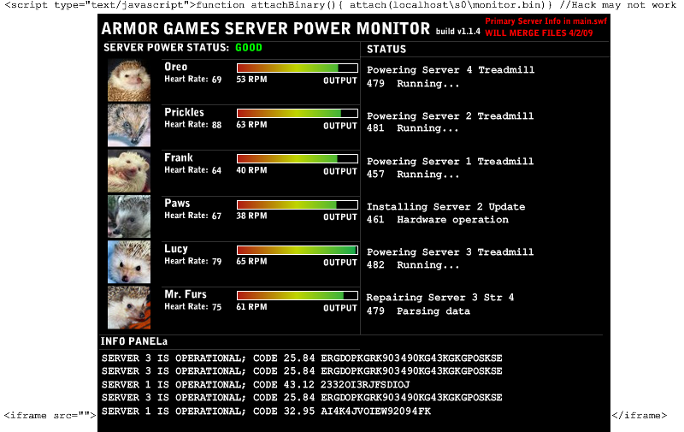The image size is (684, 432).
Task: Click the opening iframe src tag text
Action: [50, 416]
